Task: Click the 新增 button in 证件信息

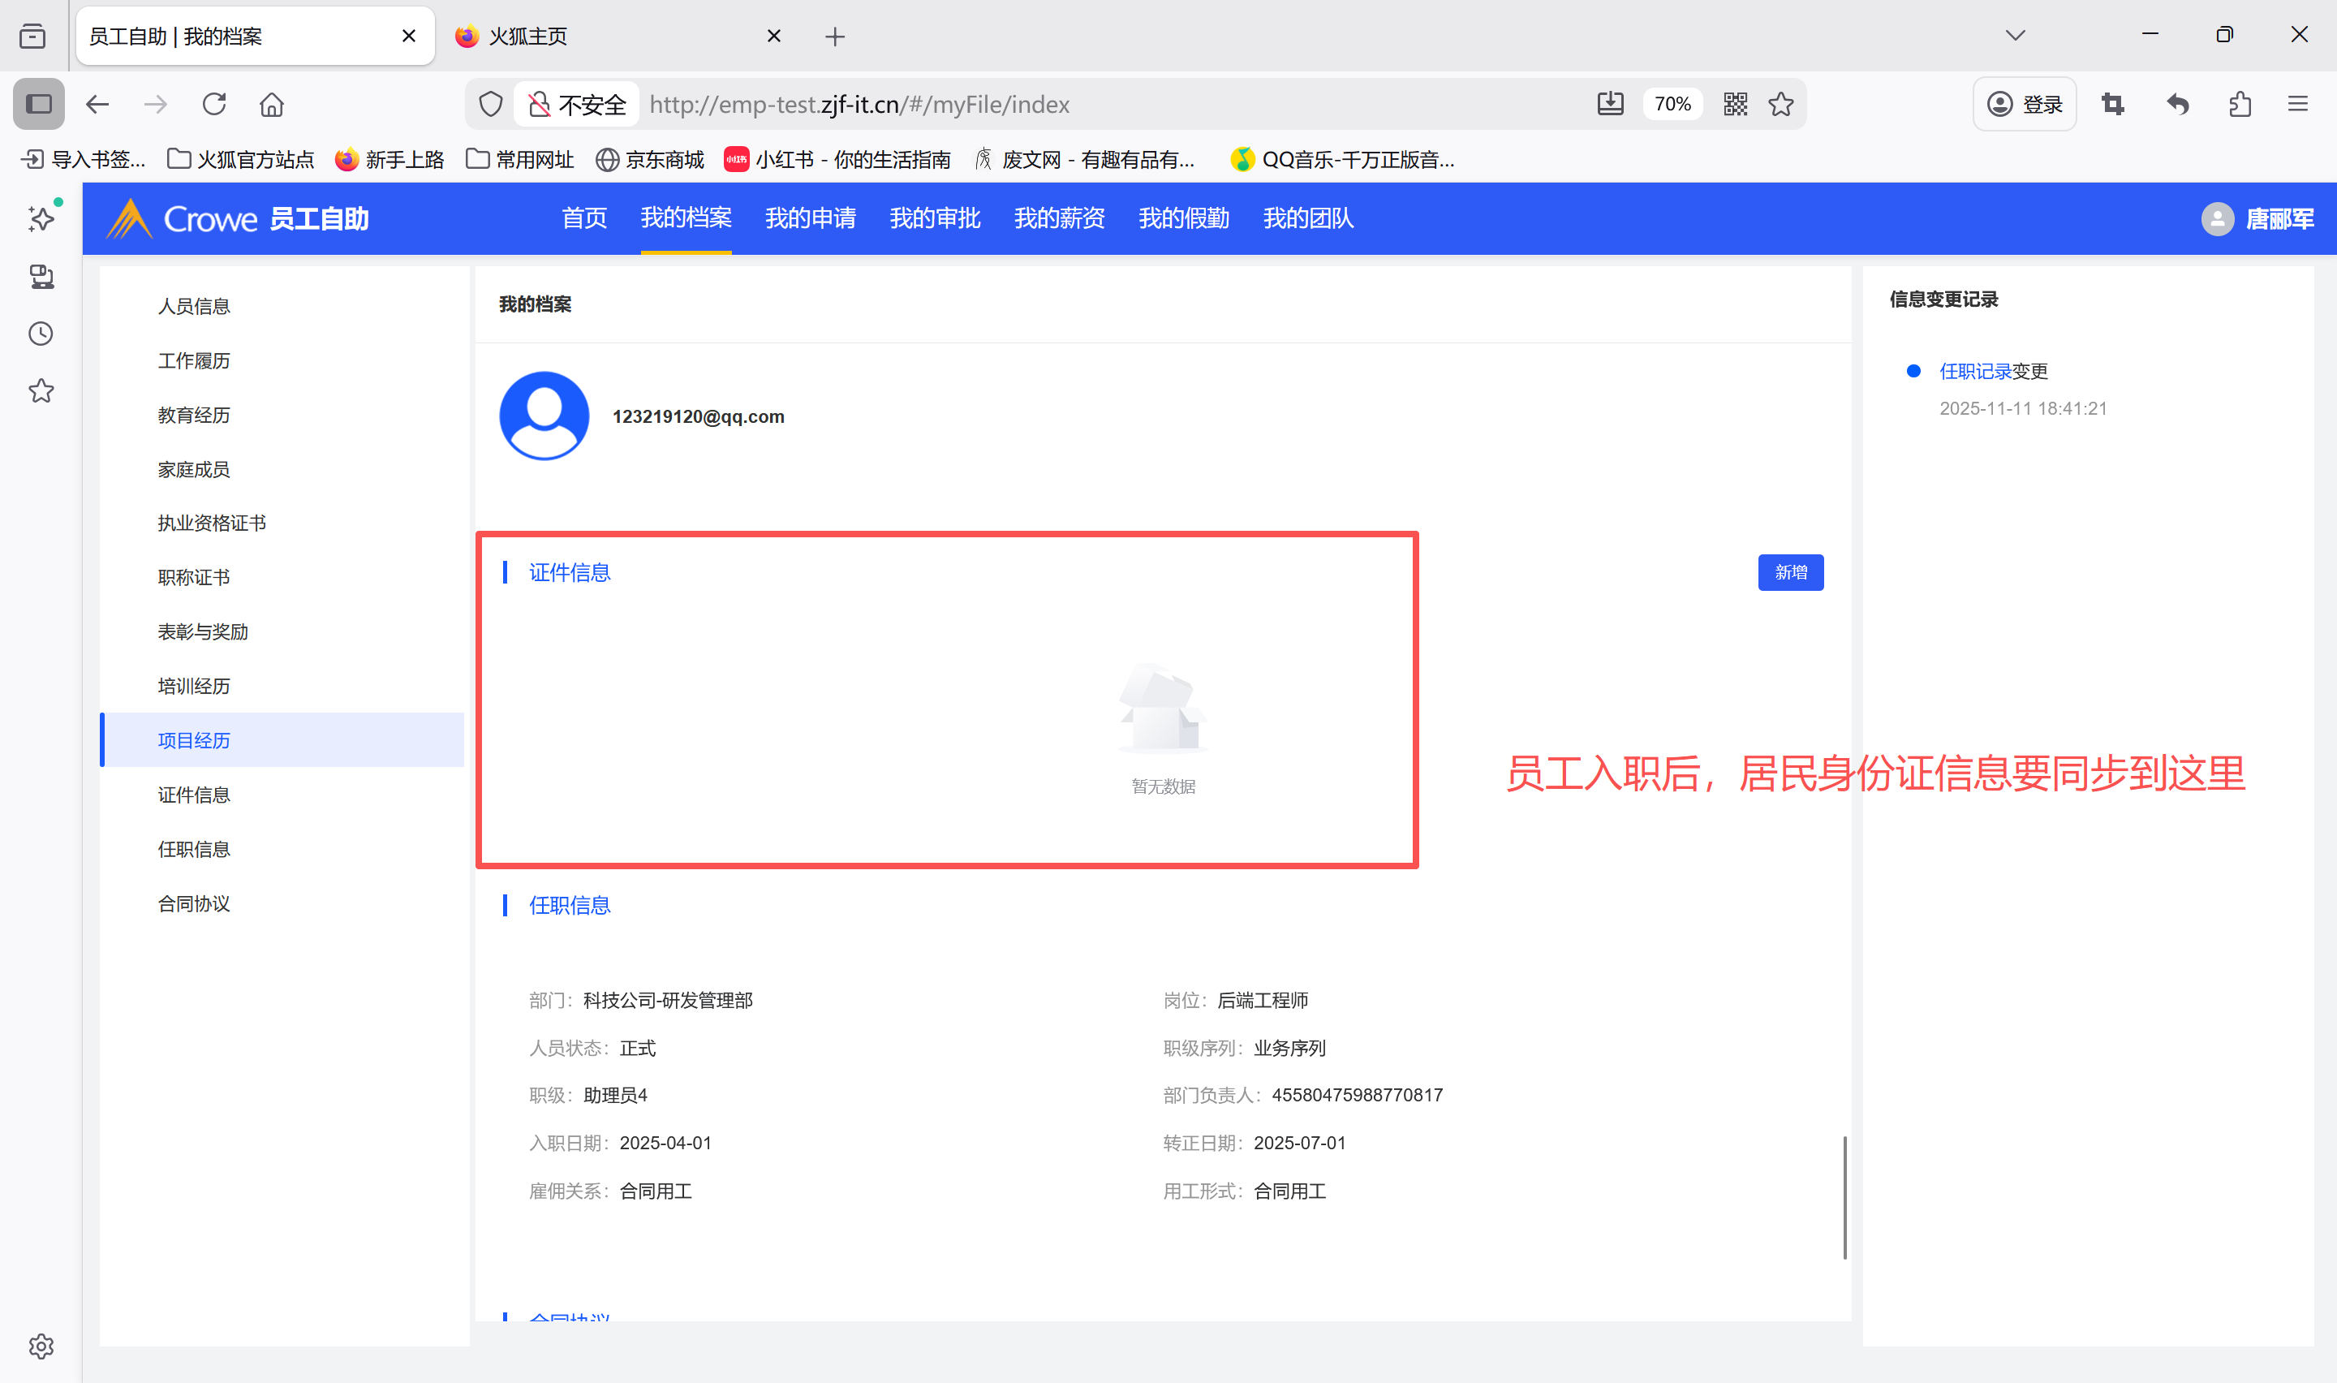Action: (1789, 572)
